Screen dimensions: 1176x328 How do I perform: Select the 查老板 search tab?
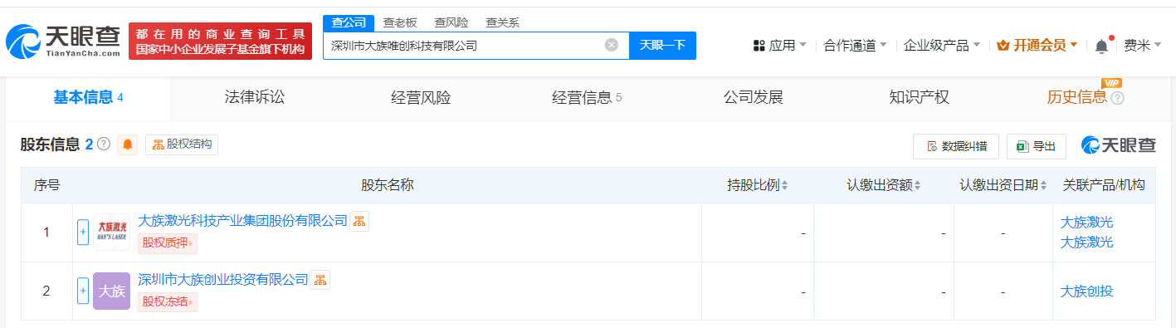[400, 22]
